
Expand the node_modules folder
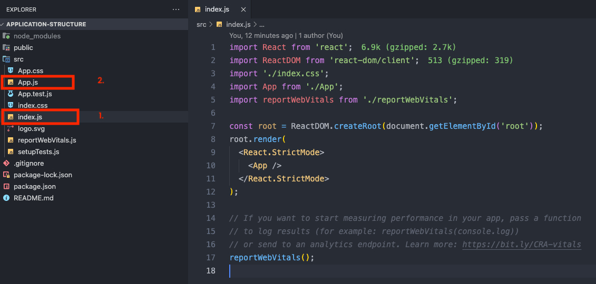(37, 36)
